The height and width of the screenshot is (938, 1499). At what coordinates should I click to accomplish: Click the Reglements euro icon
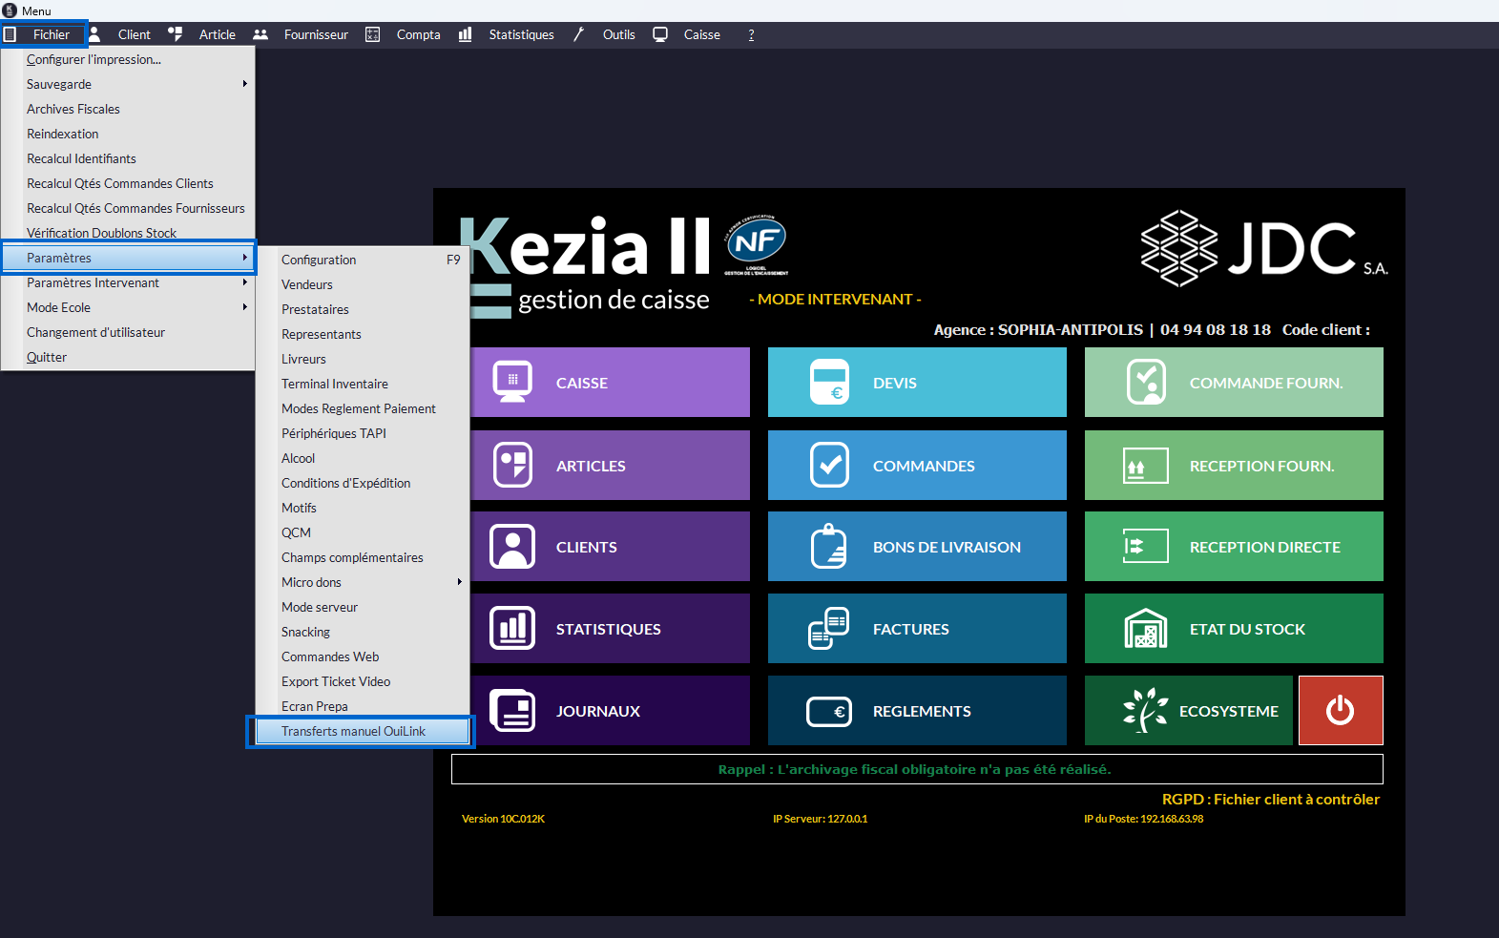pyautogui.click(x=828, y=711)
